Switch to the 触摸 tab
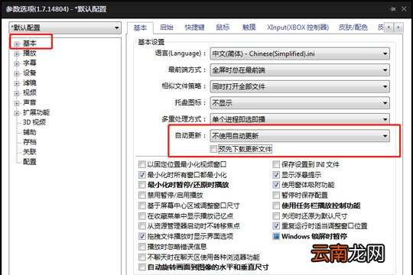The height and width of the screenshot is (275, 413). [x=249, y=27]
